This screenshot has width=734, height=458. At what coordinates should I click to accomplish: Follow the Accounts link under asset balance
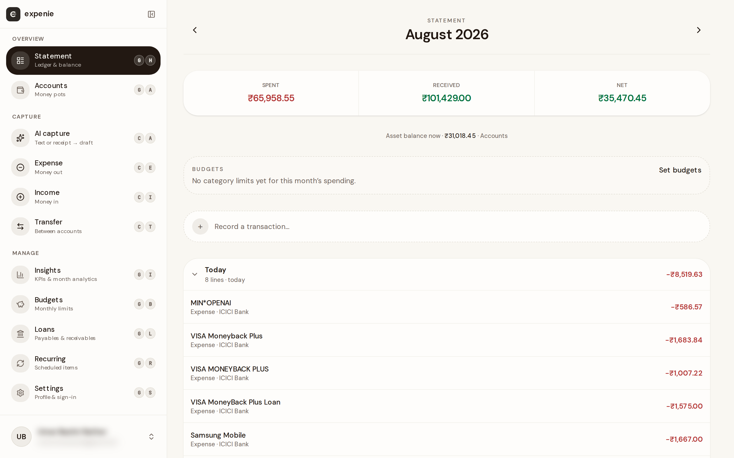pyautogui.click(x=494, y=136)
